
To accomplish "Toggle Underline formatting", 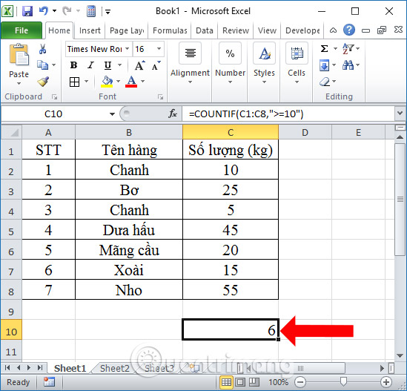I will click(107, 65).
